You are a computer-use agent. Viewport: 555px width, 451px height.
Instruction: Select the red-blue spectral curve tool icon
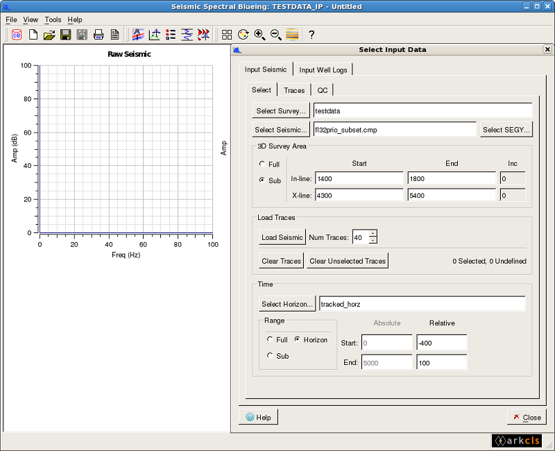(138, 34)
